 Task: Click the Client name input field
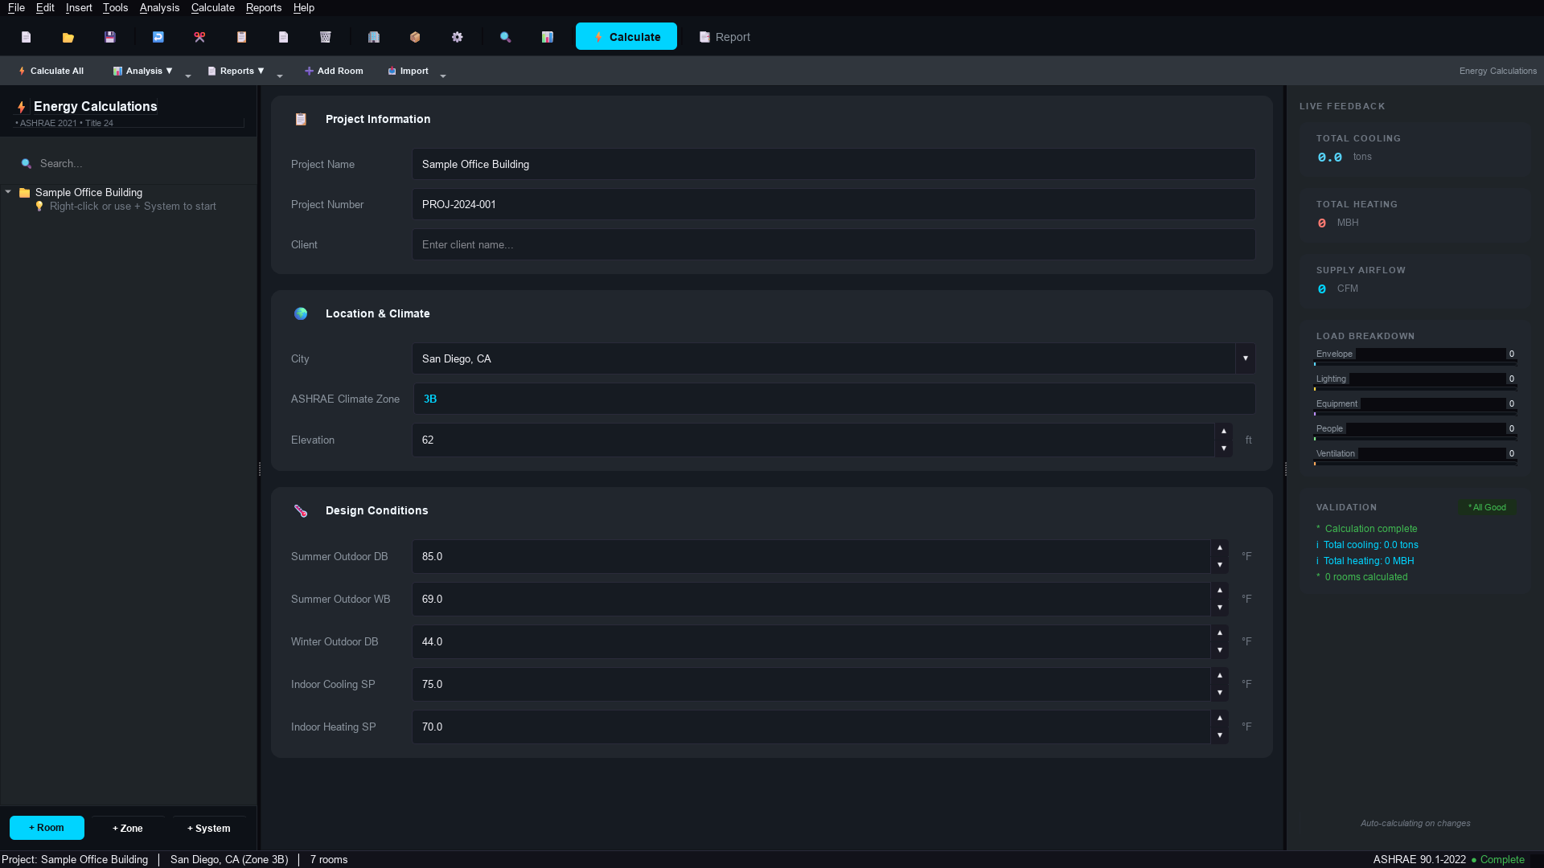tap(833, 244)
